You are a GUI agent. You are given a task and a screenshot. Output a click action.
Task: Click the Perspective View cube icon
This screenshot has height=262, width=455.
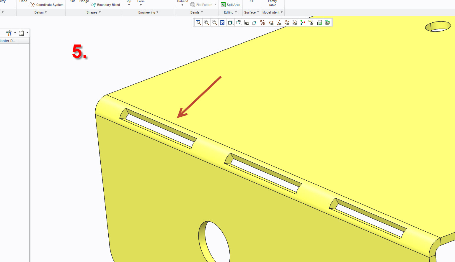click(x=255, y=22)
